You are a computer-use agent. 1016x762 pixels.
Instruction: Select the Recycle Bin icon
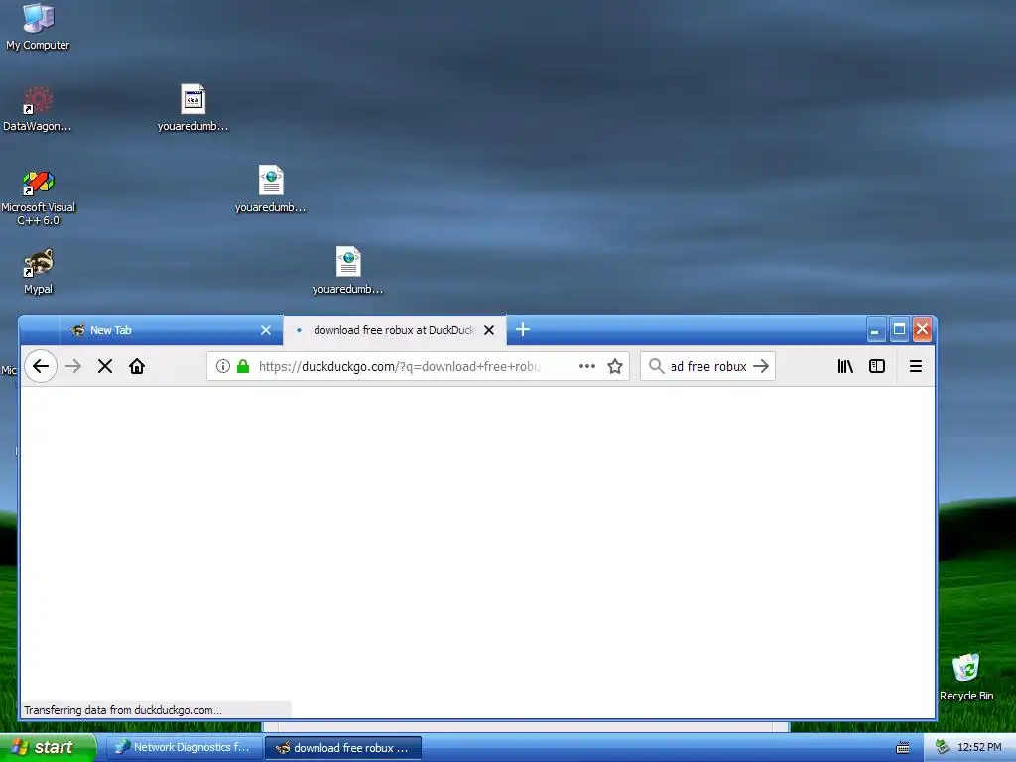pyautogui.click(x=966, y=677)
